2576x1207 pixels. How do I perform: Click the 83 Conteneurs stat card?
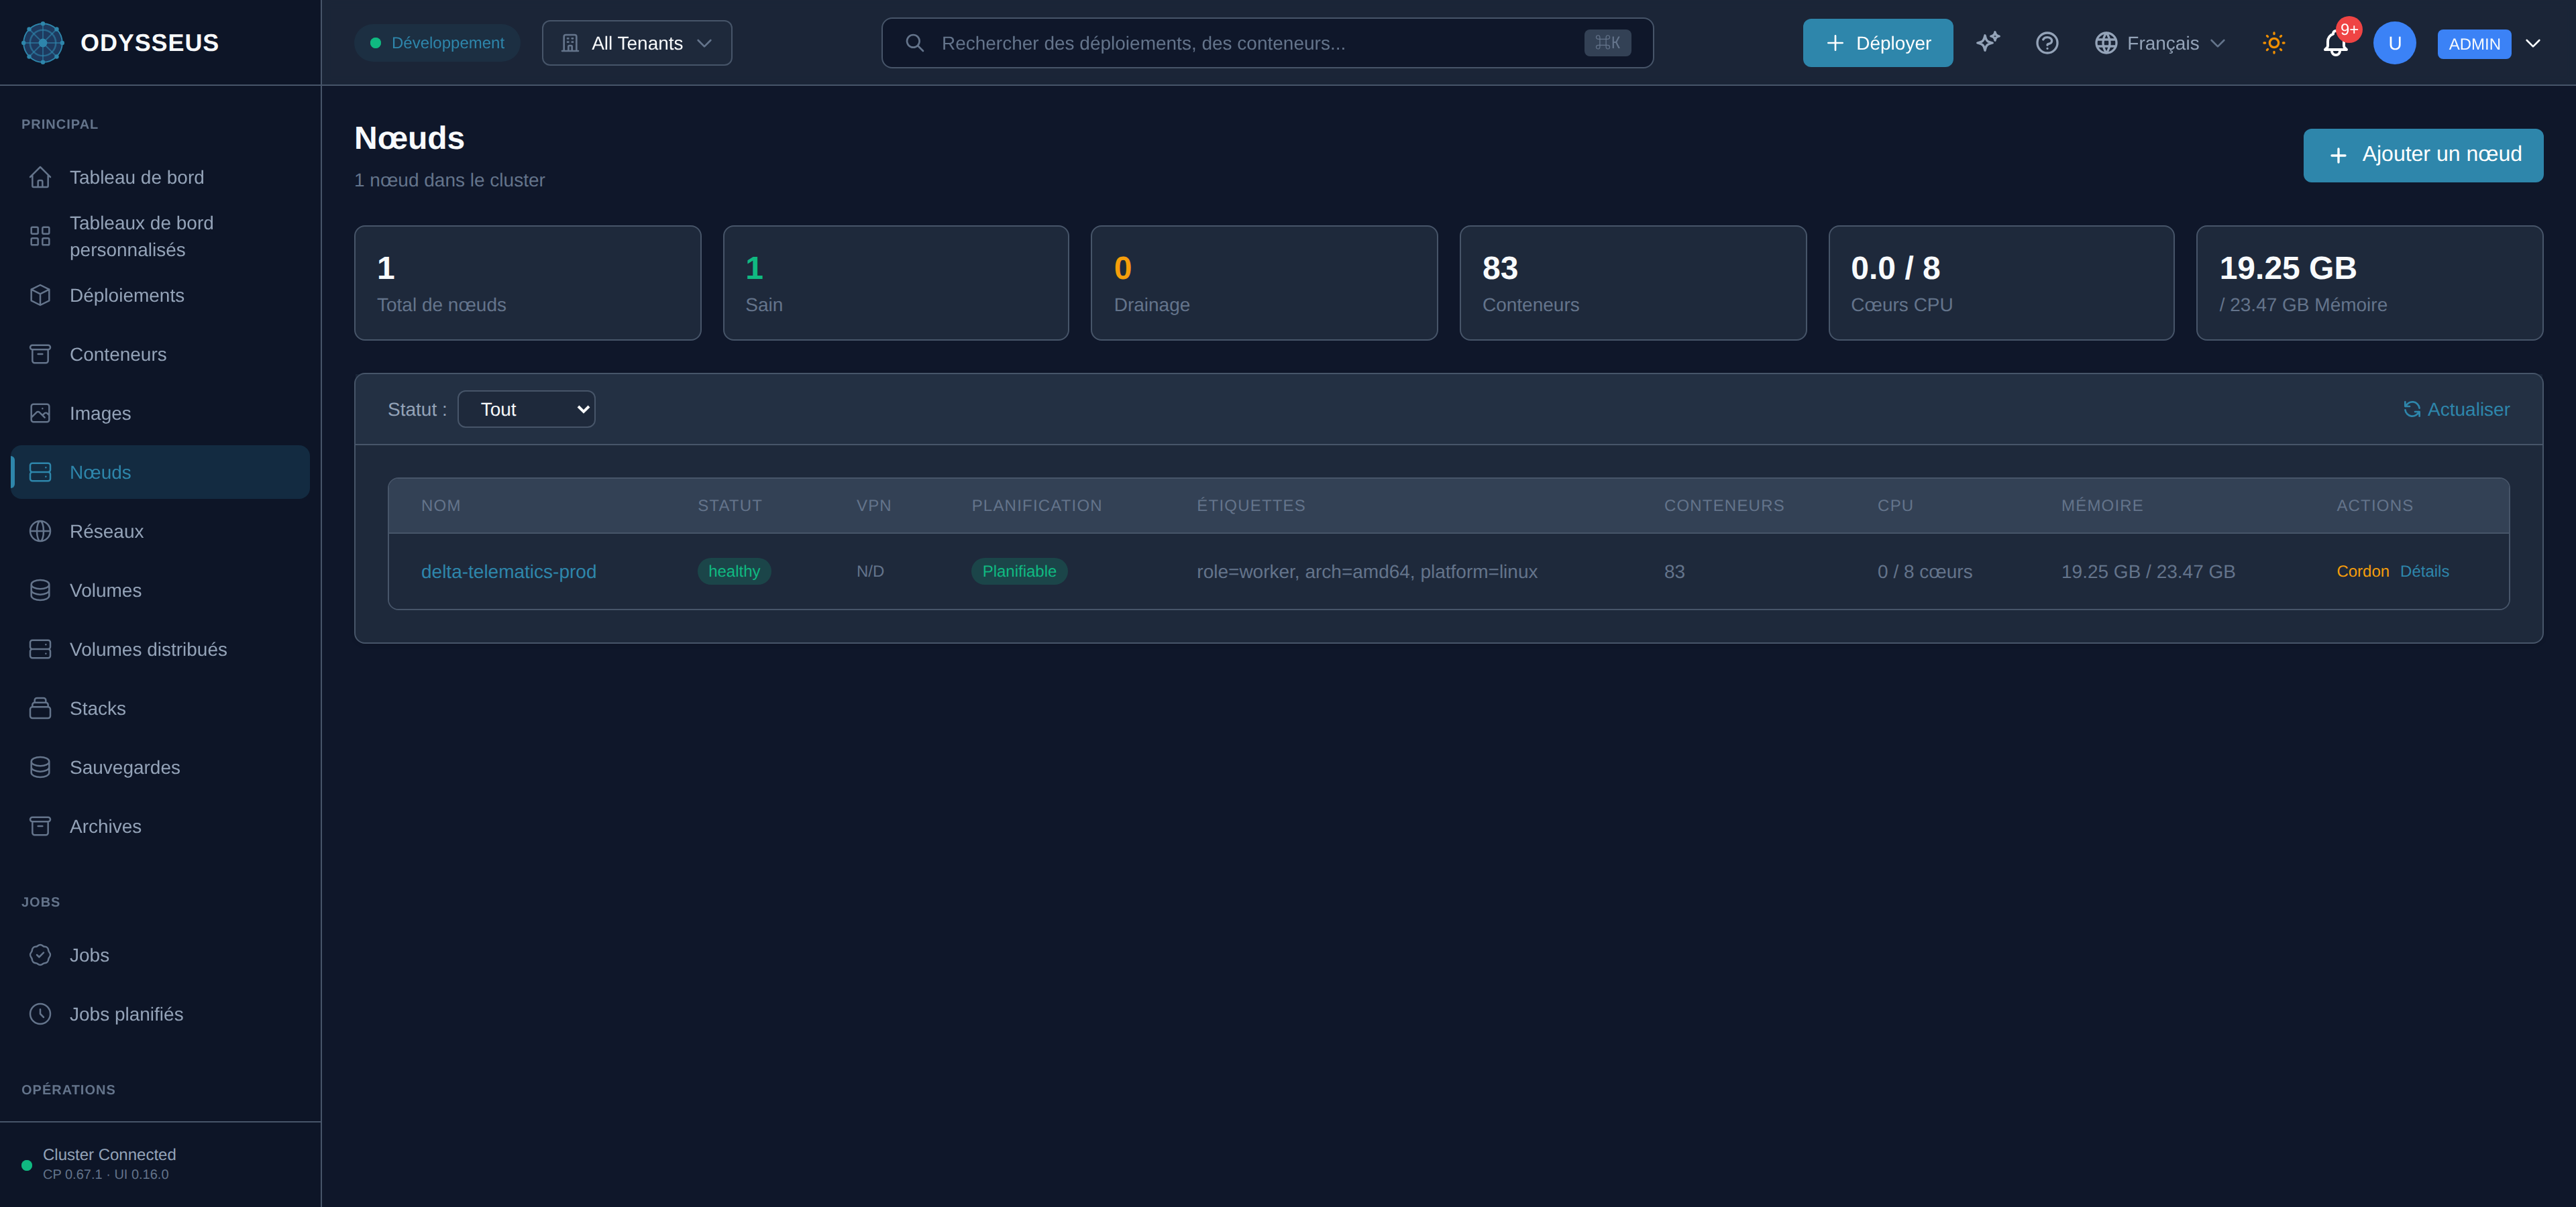point(1632,283)
